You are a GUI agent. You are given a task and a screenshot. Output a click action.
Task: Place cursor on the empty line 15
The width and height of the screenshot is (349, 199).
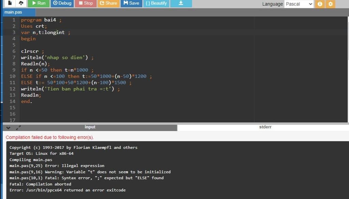102,108
